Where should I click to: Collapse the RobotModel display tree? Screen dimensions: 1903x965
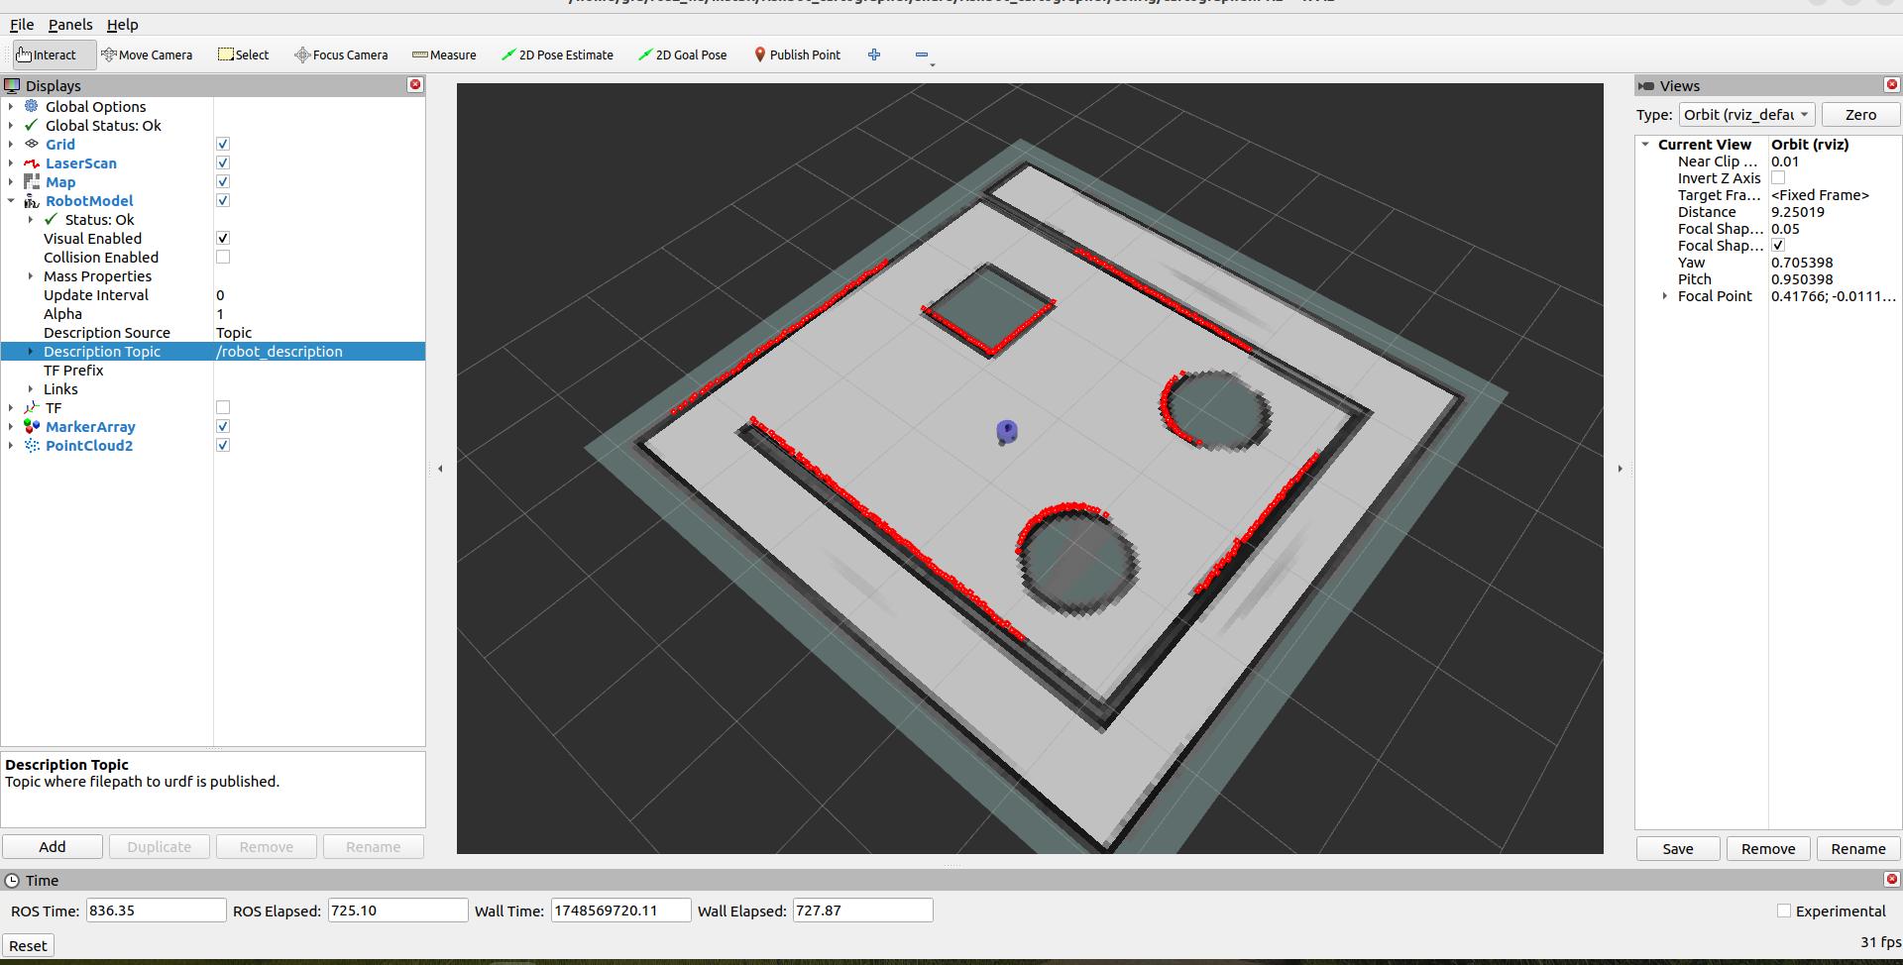11,200
